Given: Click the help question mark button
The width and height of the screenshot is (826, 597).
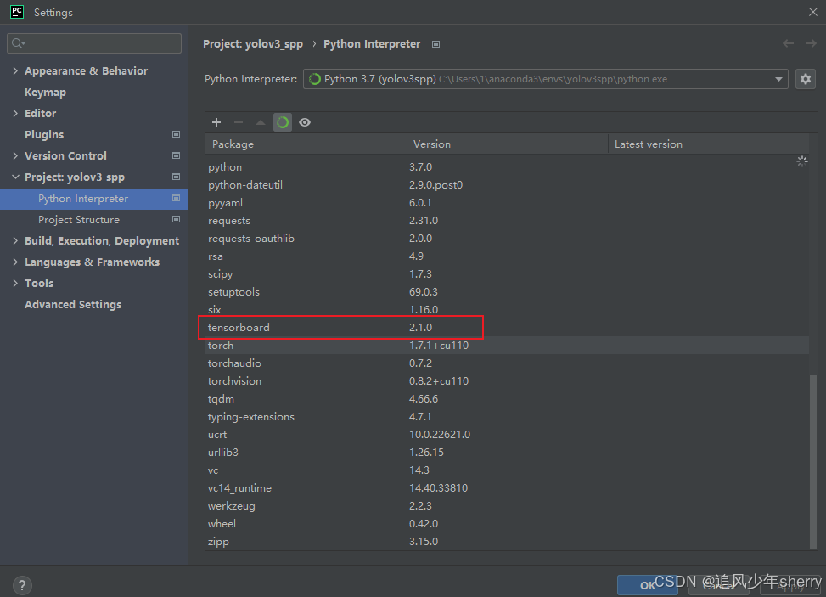Looking at the screenshot, I should [21, 585].
